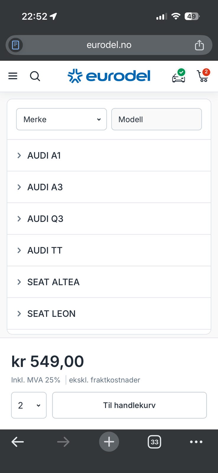Tap the search magnifier icon

[x=35, y=76]
